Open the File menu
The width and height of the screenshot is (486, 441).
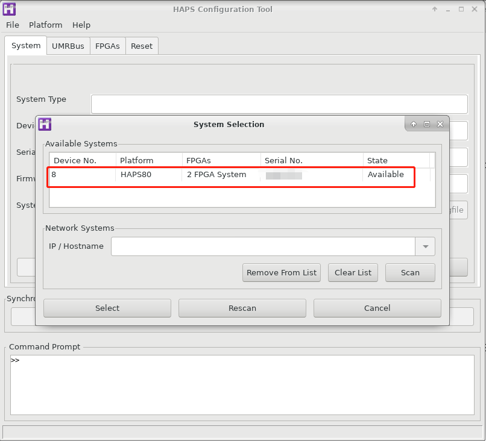(x=13, y=25)
